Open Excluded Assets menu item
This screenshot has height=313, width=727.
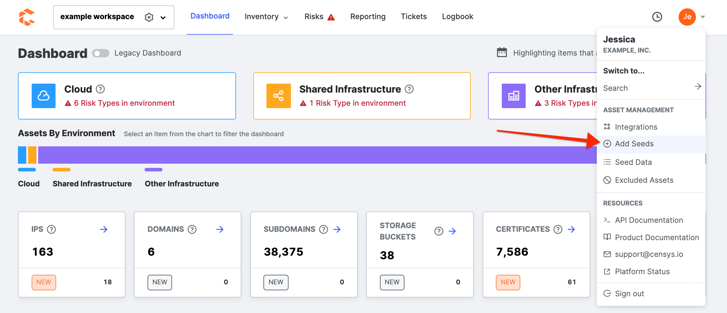click(651, 180)
